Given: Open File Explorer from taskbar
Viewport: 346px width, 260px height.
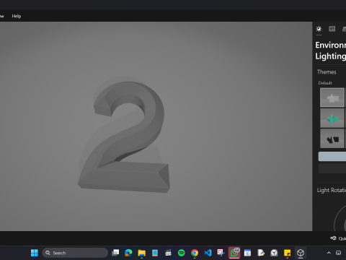Looking at the screenshot, I should (x=142, y=253).
